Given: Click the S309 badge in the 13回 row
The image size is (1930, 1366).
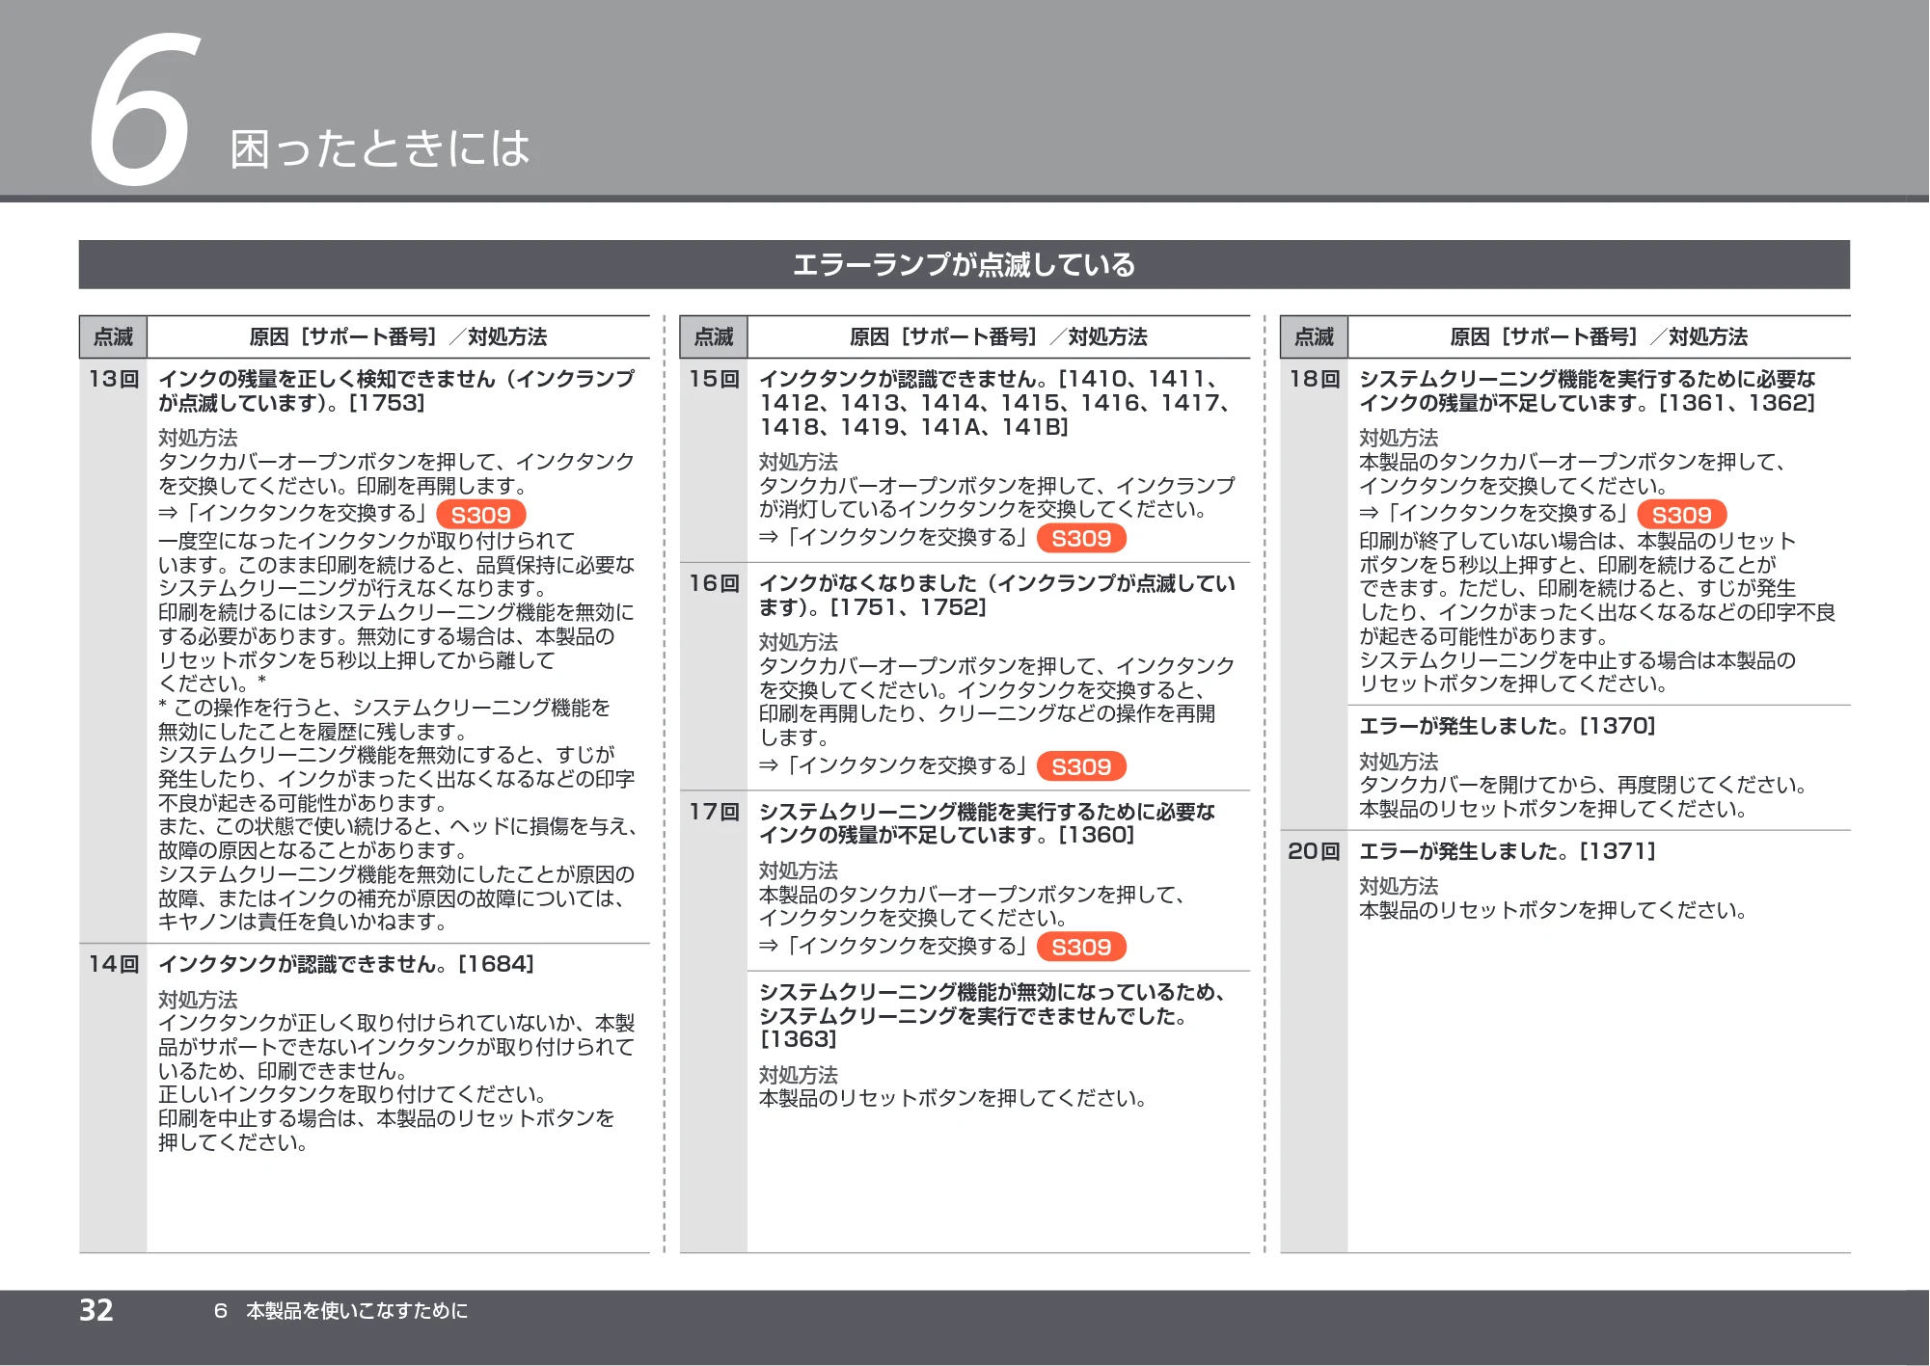Looking at the screenshot, I should [480, 515].
